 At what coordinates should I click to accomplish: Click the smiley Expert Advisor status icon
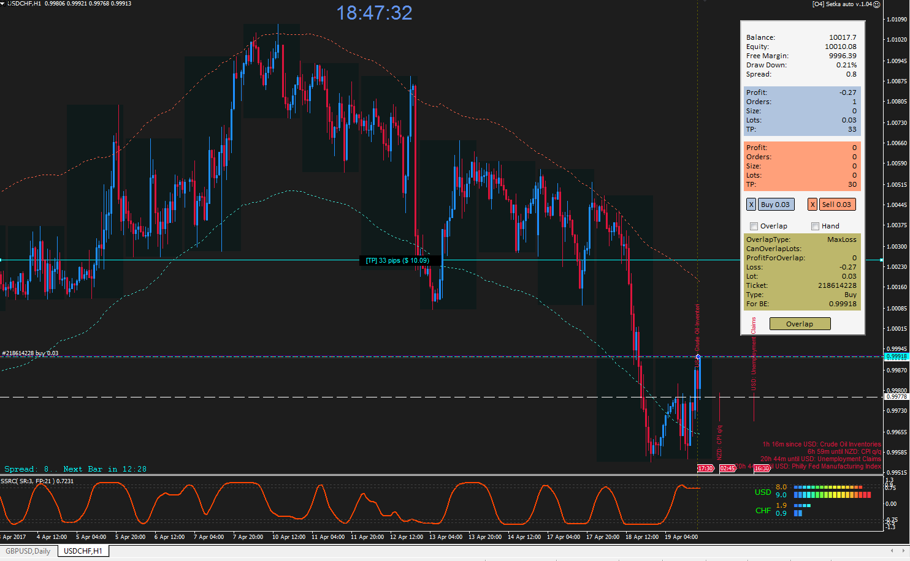click(x=877, y=4)
